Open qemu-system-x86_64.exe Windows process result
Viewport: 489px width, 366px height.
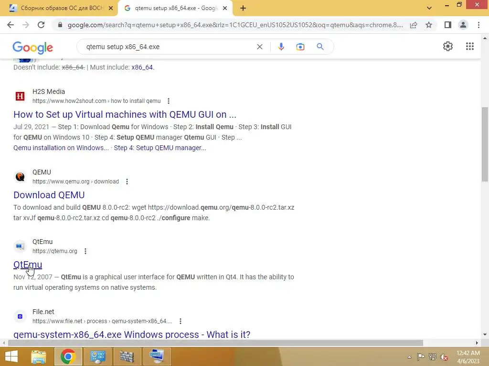(132, 335)
